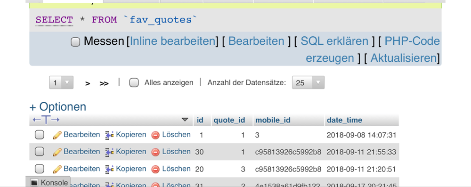Click Löschen link in row id 30

(x=176, y=152)
